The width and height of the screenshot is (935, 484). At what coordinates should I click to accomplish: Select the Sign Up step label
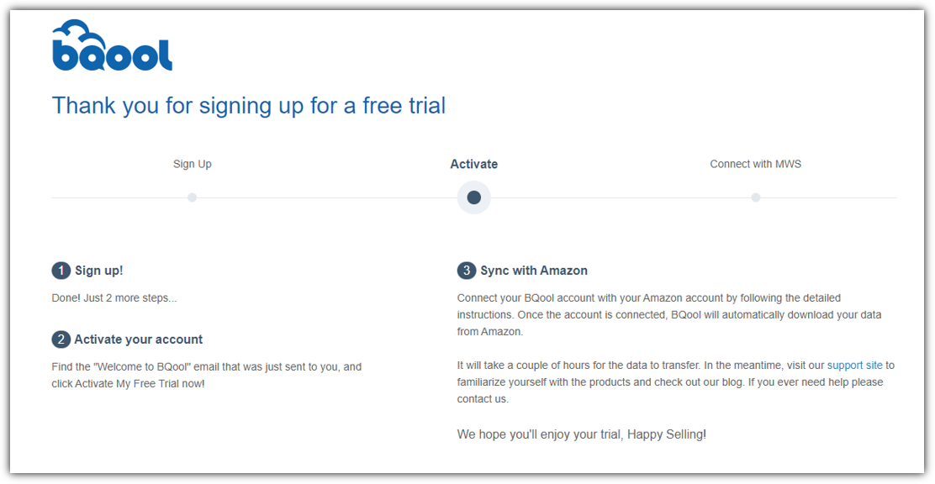tap(192, 164)
